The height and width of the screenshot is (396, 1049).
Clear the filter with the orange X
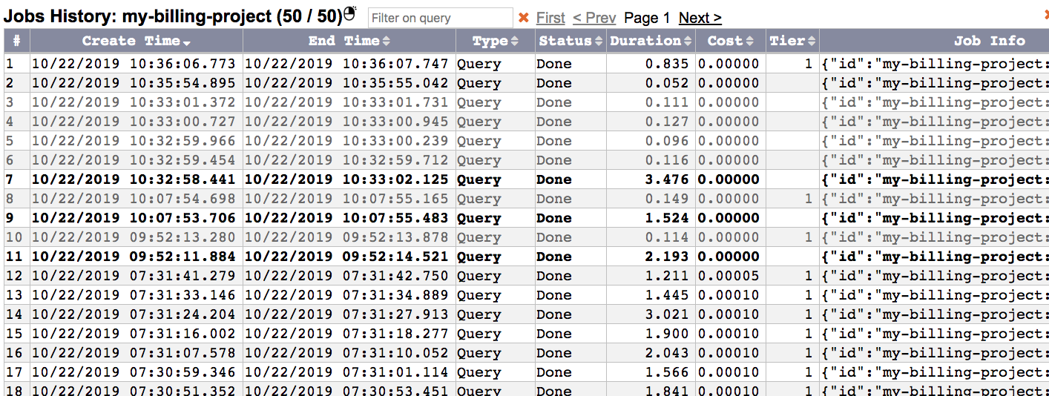(x=524, y=18)
